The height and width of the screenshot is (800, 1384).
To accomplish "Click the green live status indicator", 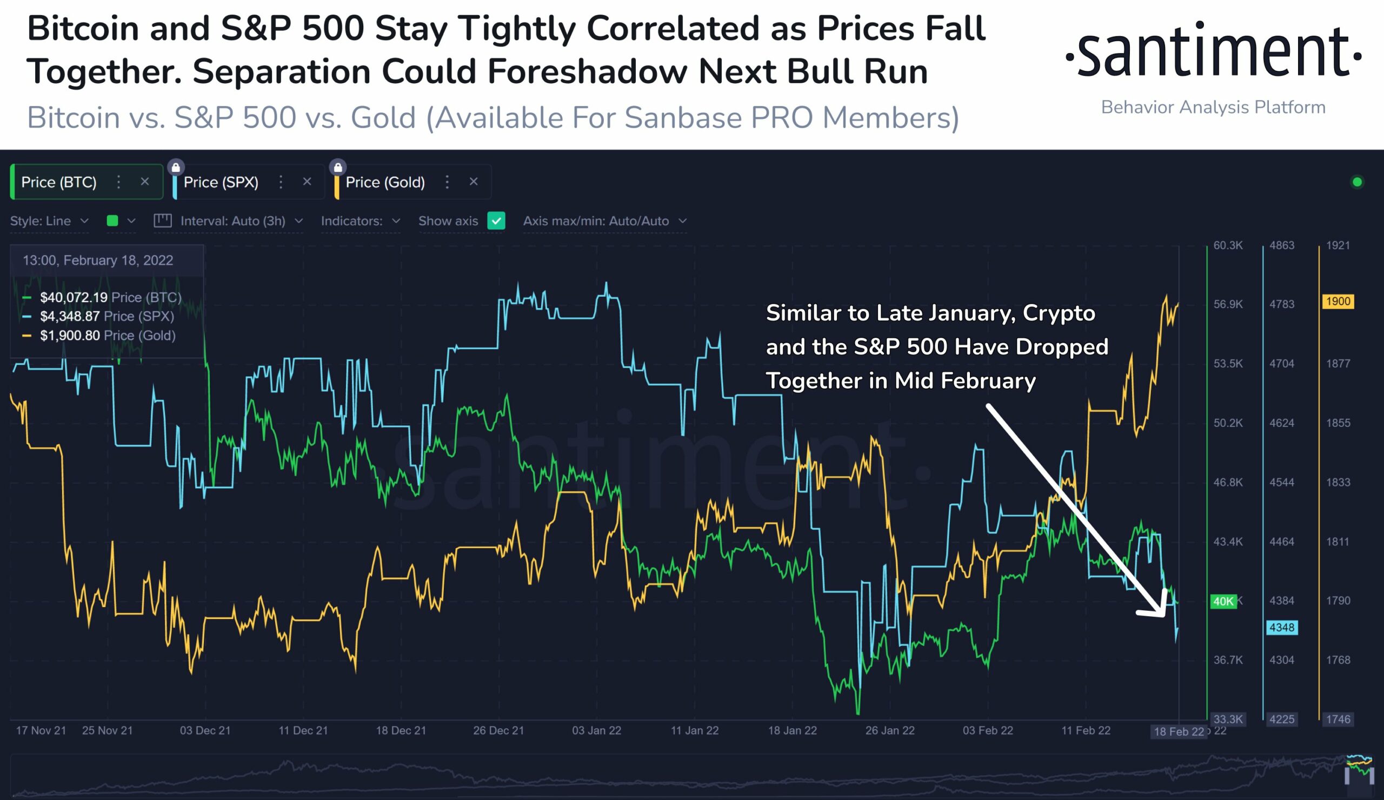I will 1357,182.
